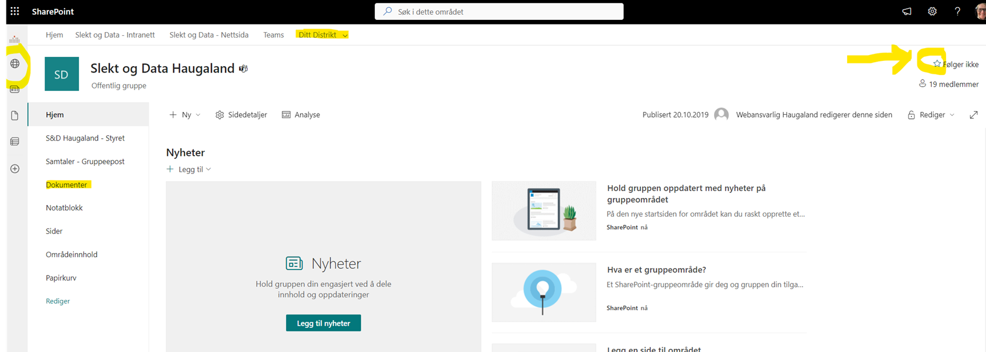Toggle the Følger ikke follow star
Viewport: 986px width, 352px height.
click(x=937, y=64)
